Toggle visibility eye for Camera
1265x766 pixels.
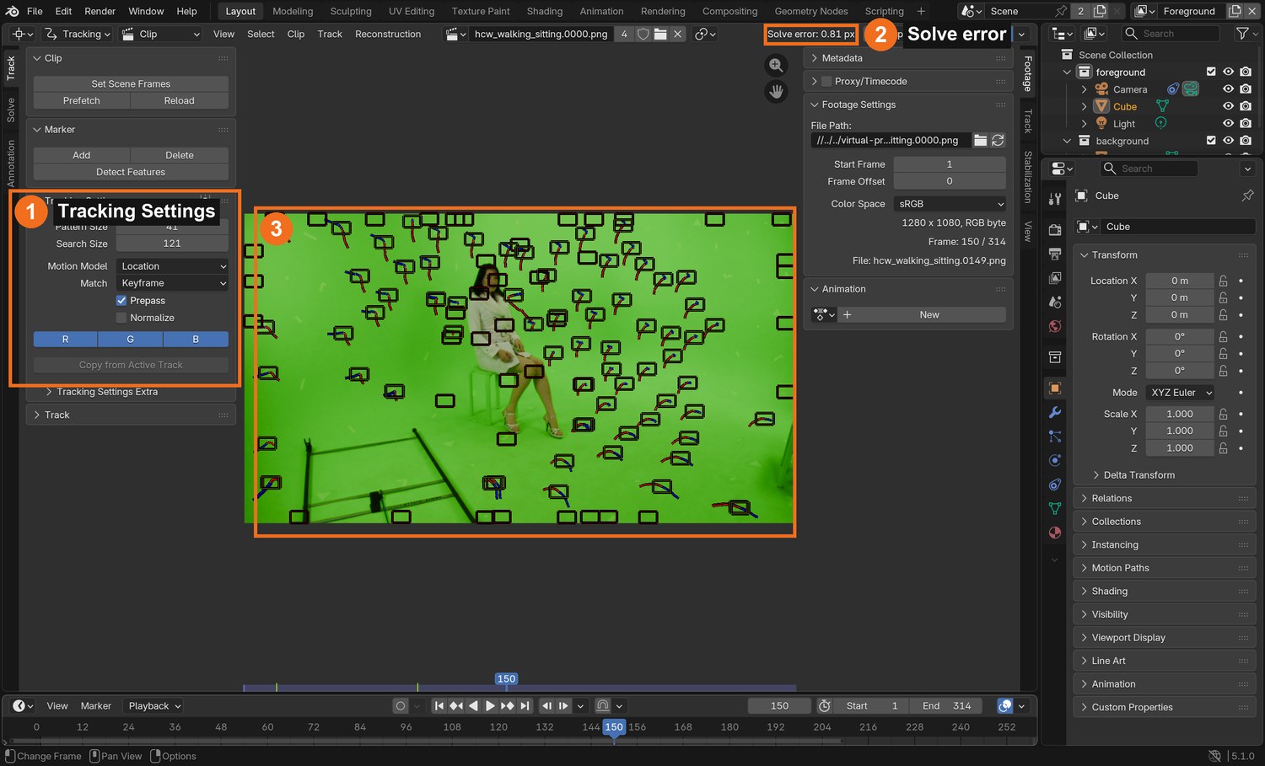[x=1228, y=89]
